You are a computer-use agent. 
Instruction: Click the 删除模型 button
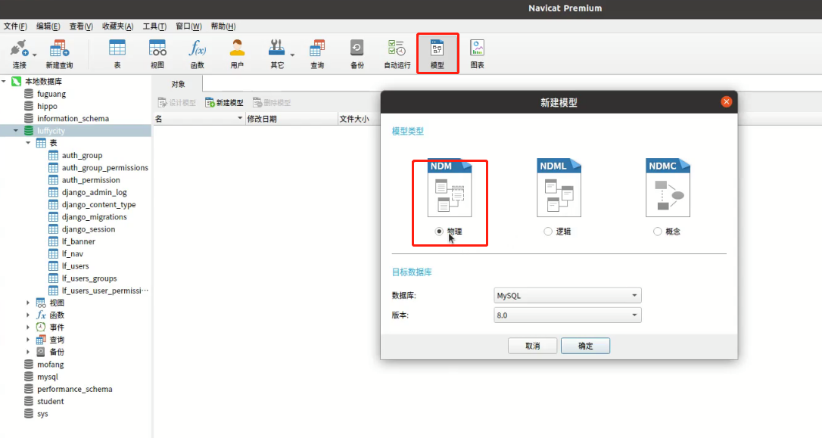tap(272, 103)
